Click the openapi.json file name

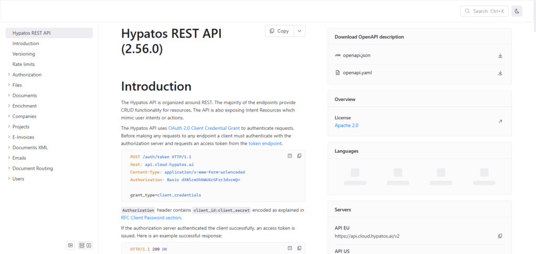pyautogui.click(x=356, y=56)
